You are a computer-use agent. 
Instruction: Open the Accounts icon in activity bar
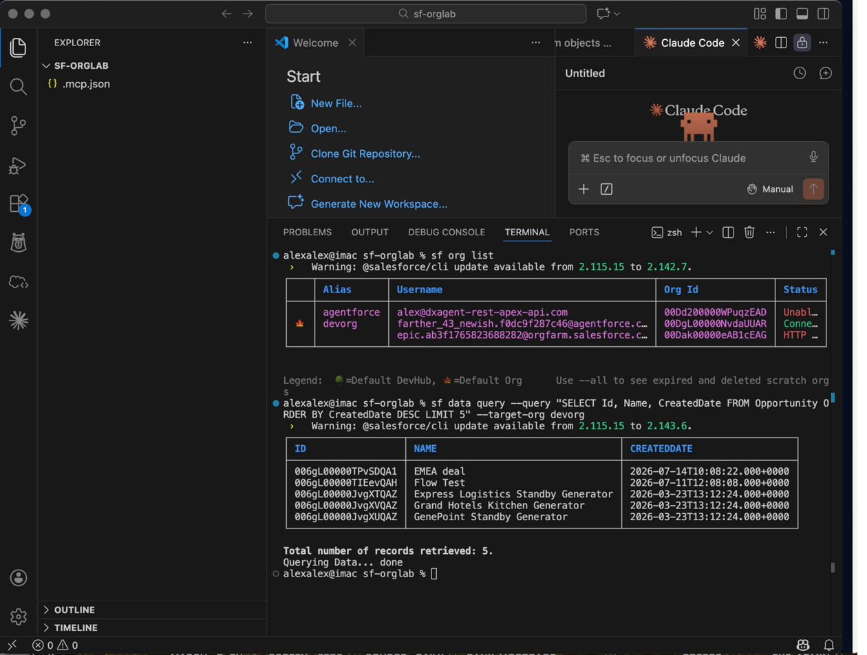19,577
